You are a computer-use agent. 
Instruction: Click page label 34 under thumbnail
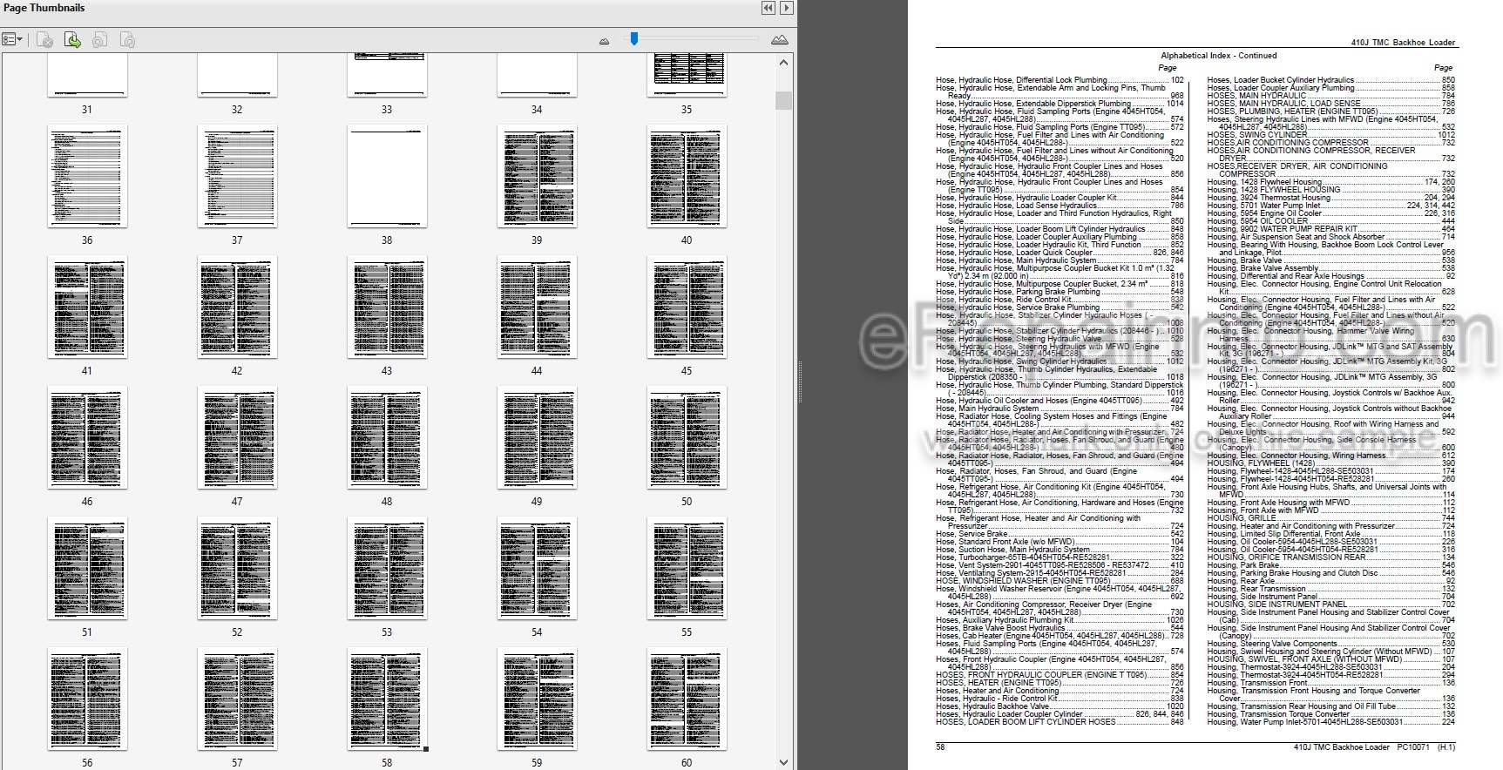coord(537,110)
